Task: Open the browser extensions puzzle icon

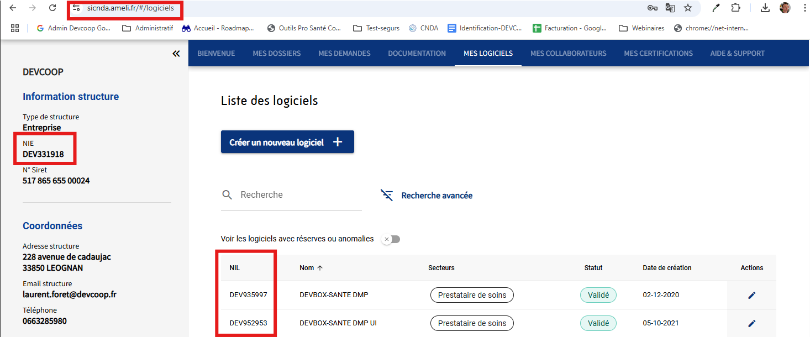Action: 735,8
